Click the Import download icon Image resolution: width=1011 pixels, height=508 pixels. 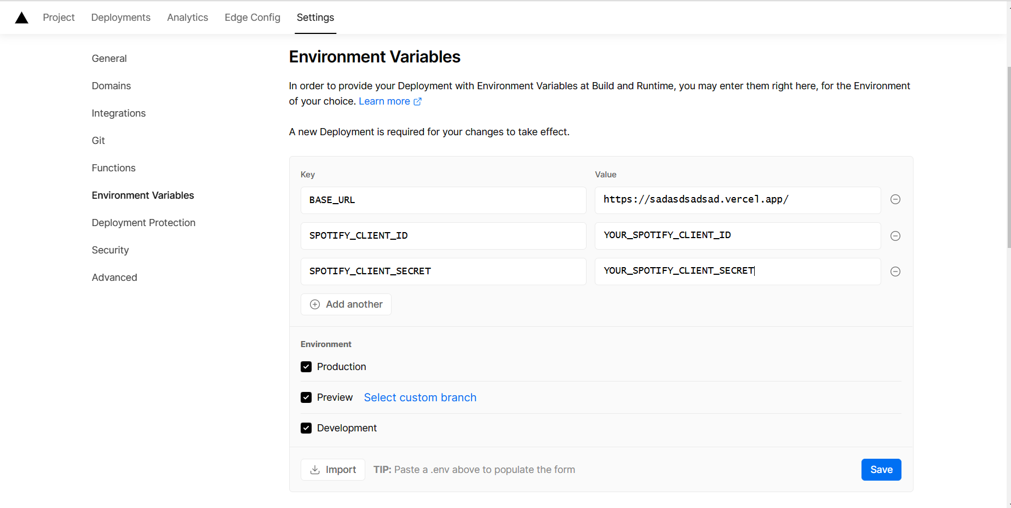point(315,470)
